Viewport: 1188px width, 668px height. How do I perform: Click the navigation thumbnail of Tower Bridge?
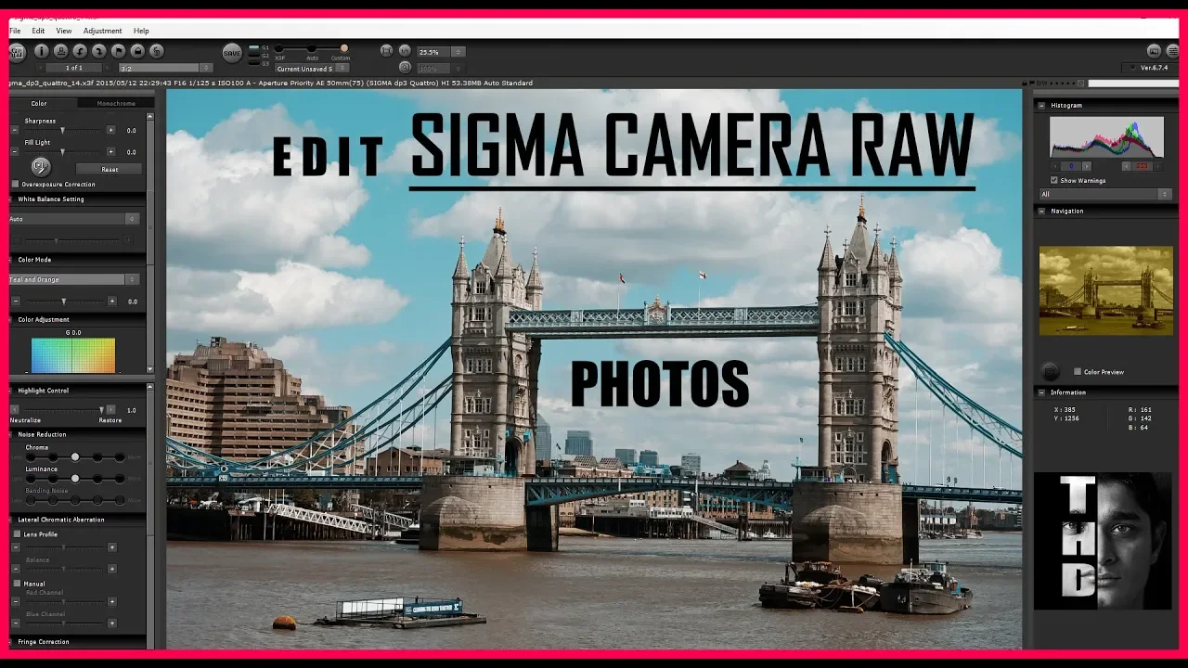click(x=1105, y=290)
